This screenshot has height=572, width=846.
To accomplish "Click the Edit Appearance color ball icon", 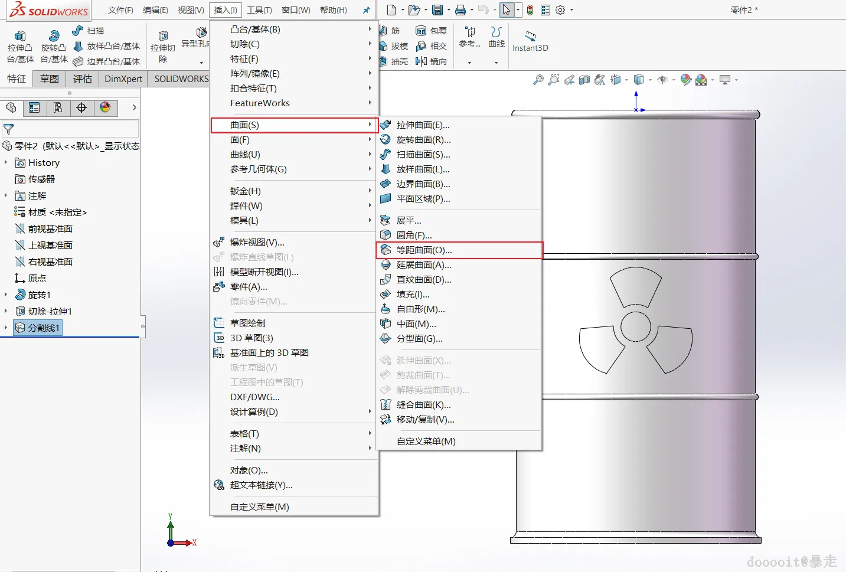I will [686, 80].
